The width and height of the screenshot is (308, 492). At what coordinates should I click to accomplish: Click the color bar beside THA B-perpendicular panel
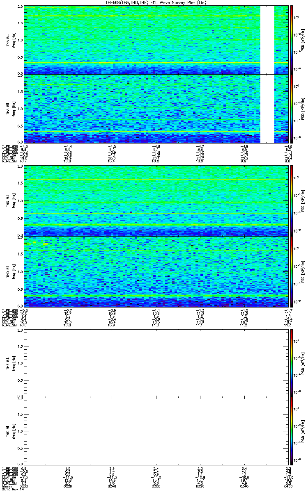[x=291, y=40]
